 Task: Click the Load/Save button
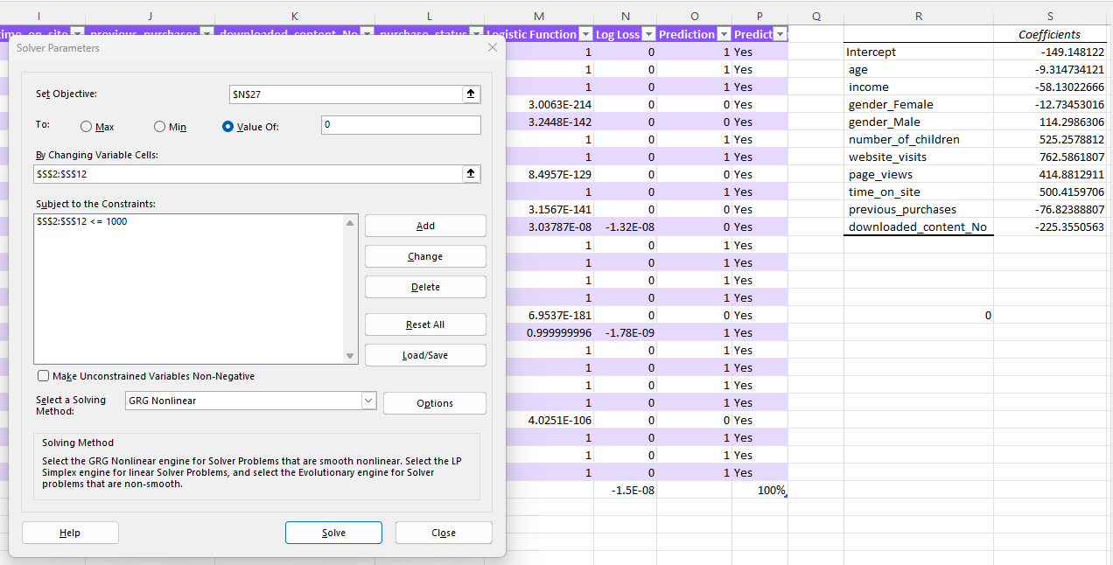[x=425, y=355]
